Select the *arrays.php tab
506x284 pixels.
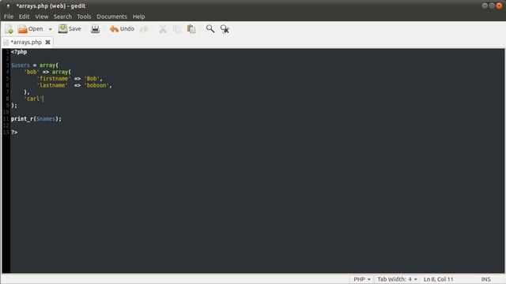click(x=26, y=42)
